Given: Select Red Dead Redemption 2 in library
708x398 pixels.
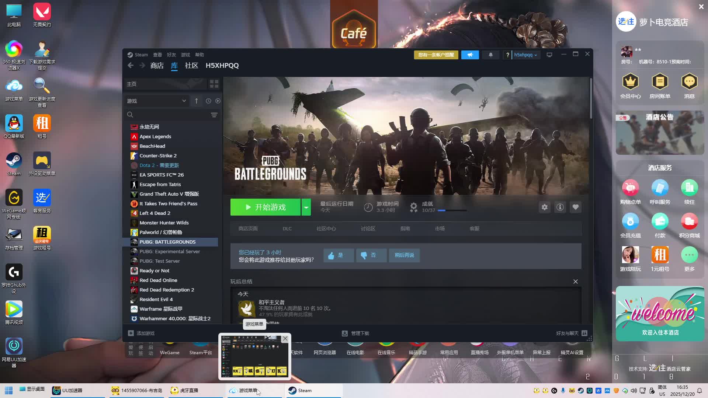Looking at the screenshot, I should coord(167,290).
